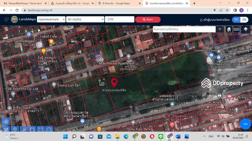Close the B Slow Bar Google Maps tab
This screenshot has height=141, width=252.
pyautogui.click(x=140, y=3)
